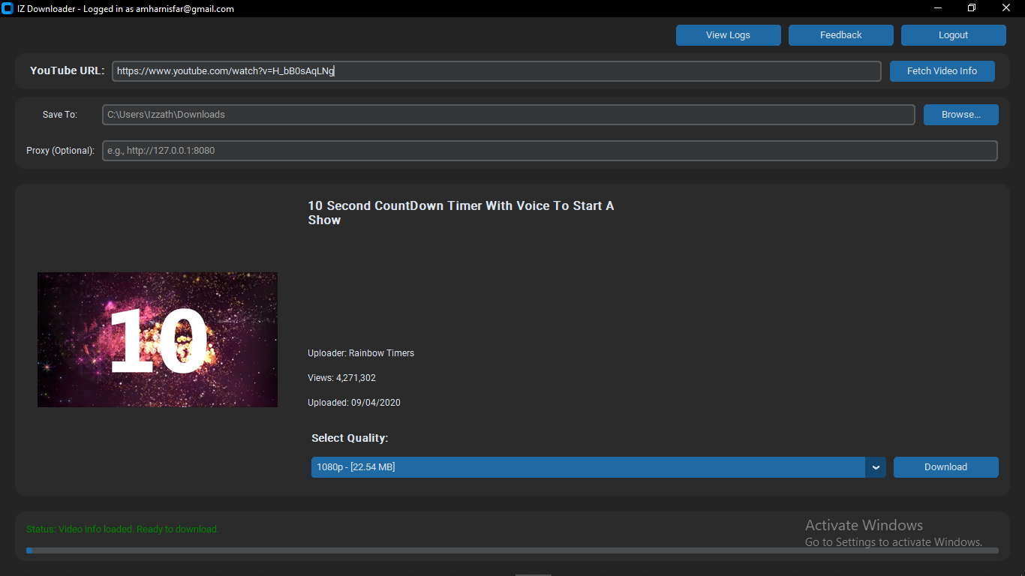1025x576 pixels.
Task: Click the Uploader: Rainbow Timers label
Action: coord(361,353)
